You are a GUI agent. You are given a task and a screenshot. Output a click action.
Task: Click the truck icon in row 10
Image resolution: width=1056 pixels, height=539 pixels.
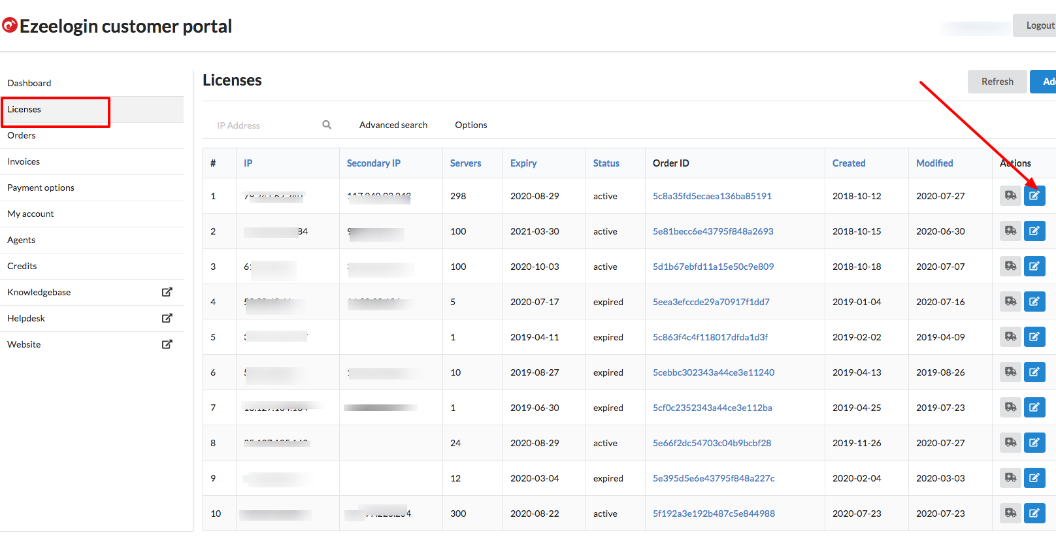(1011, 513)
